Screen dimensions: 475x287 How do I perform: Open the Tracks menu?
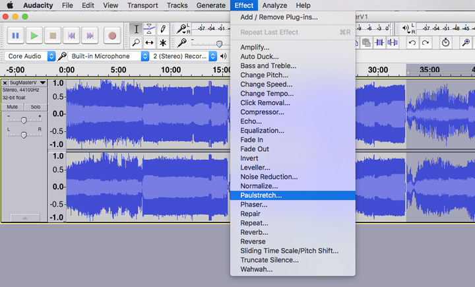click(177, 5)
